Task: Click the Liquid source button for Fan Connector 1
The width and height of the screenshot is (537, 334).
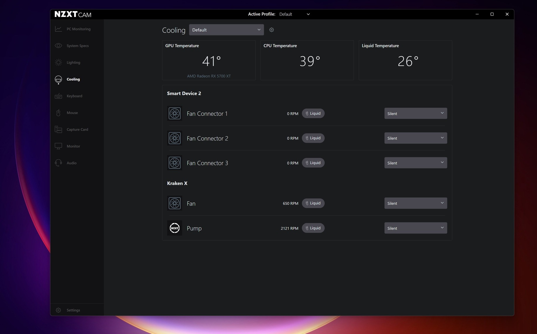Action: click(x=313, y=113)
